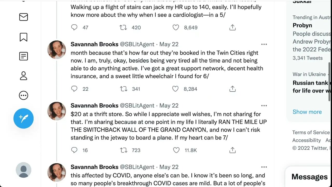Open Bookmarks in the left sidebar
The height and width of the screenshot is (187, 332).
pos(24,37)
